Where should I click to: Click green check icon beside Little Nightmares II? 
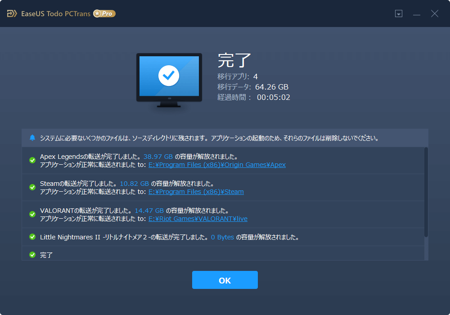32,237
